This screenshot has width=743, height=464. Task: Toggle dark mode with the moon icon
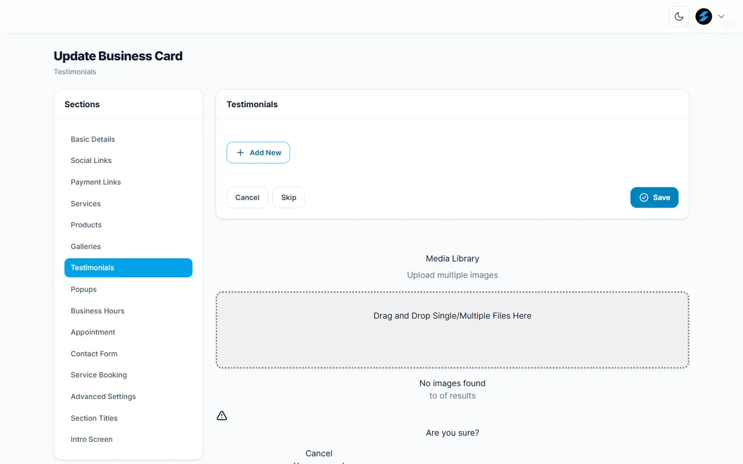679,17
